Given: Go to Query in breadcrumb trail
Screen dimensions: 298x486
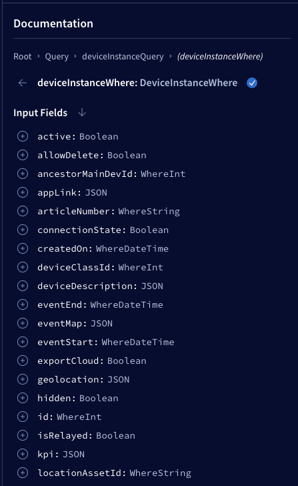Looking at the screenshot, I should [x=57, y=56].
